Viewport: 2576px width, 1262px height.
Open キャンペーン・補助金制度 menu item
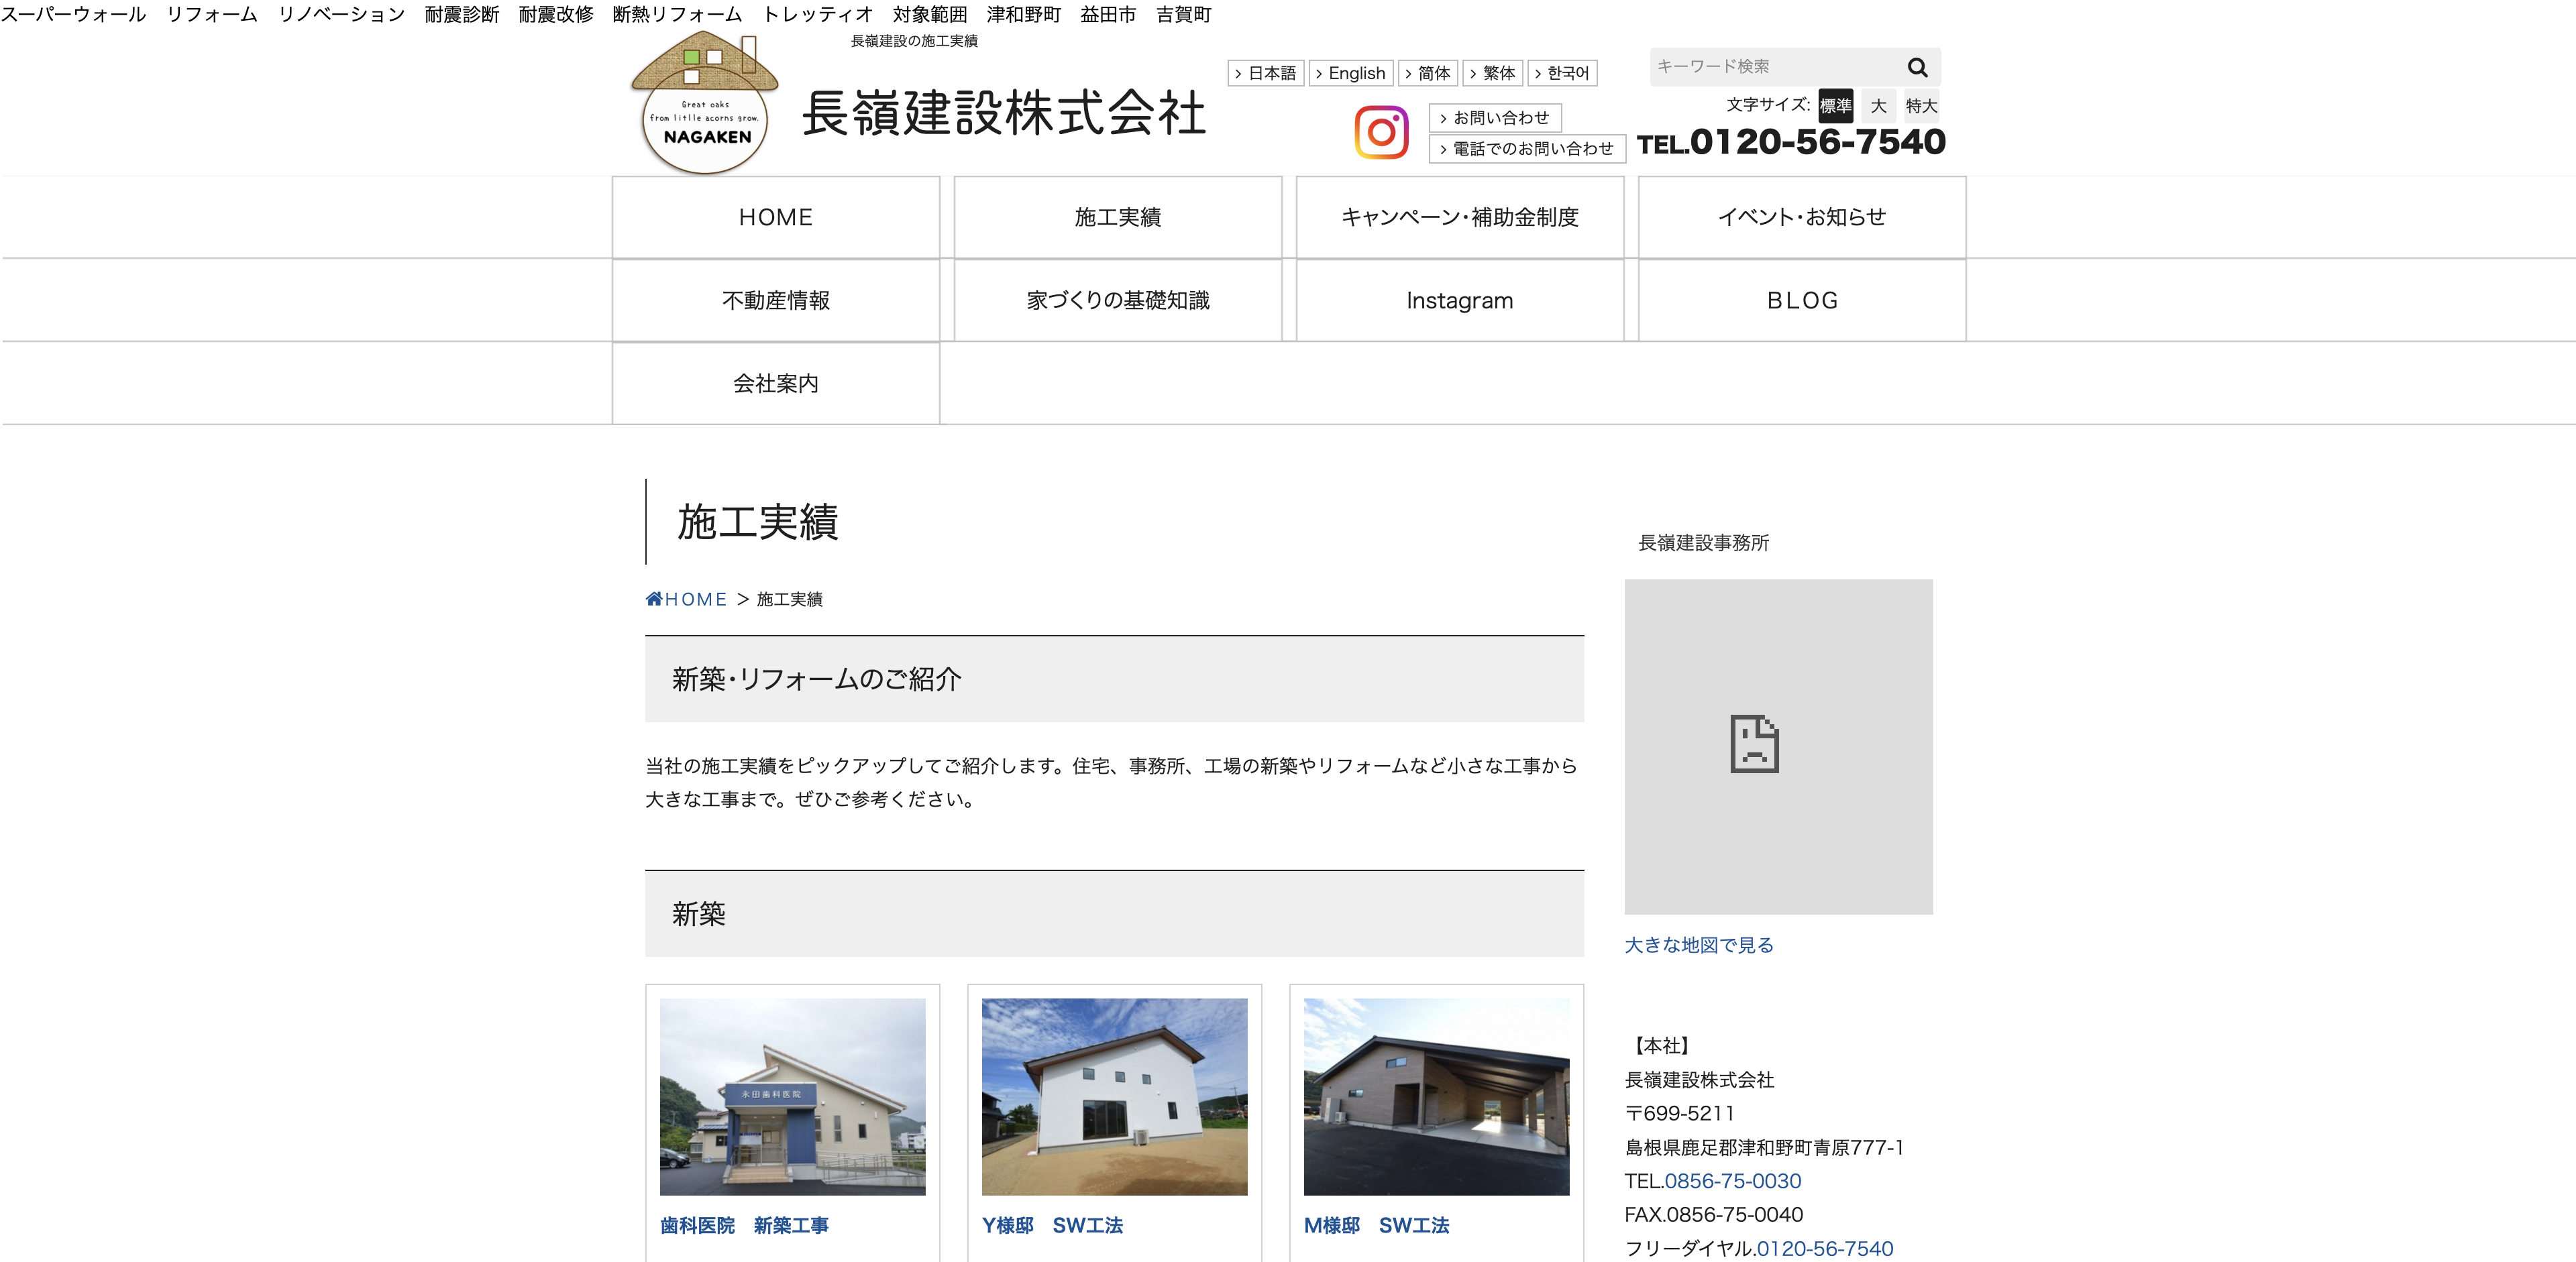click(x=1460, y=217)
